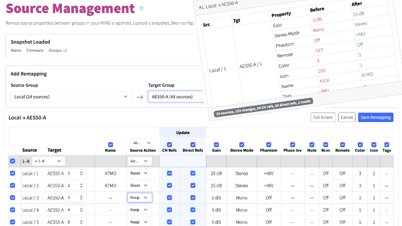Open the All... Source Action dropdown
This screenshot has height=226, width=402.
coord(143,143)
